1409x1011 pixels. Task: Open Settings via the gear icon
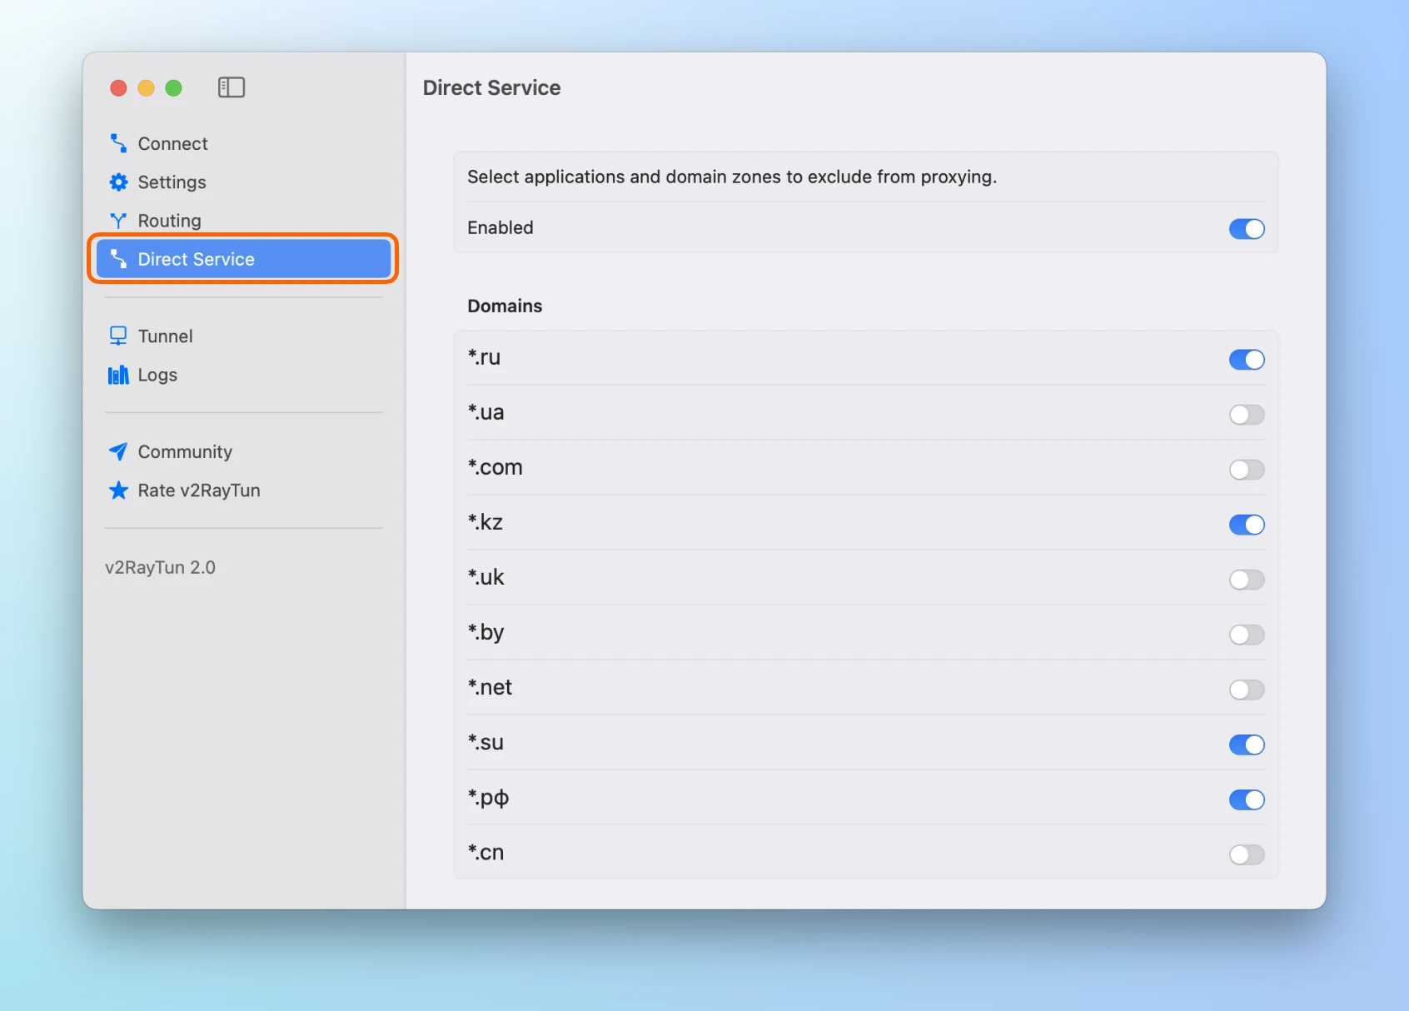pyautogui.click(x=118, y=182)
